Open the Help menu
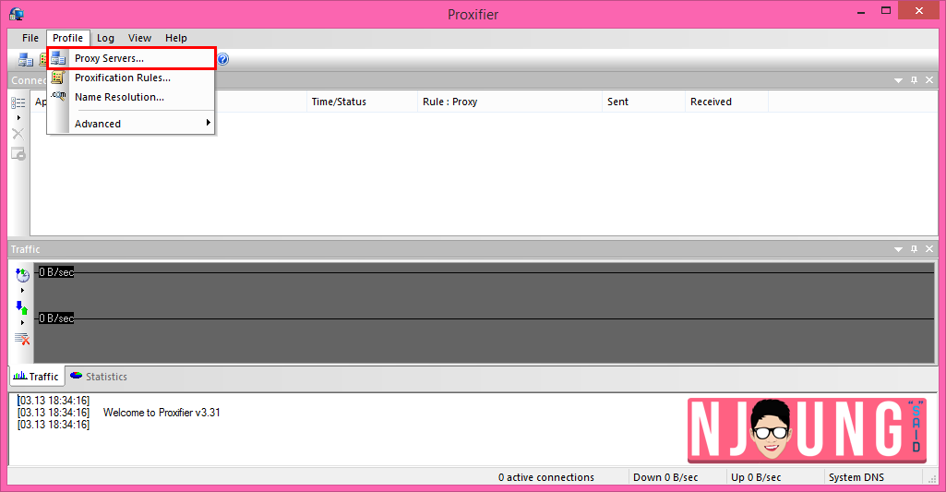 [x=176, y=38]
